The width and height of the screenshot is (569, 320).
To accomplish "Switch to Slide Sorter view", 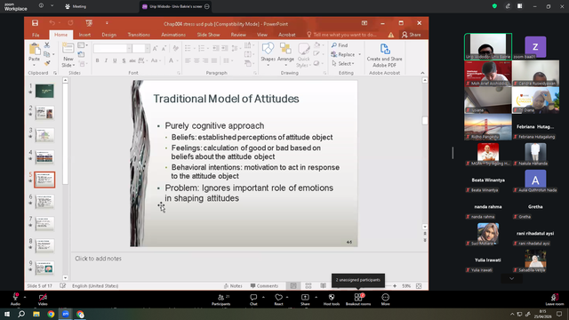I will 309,286.
